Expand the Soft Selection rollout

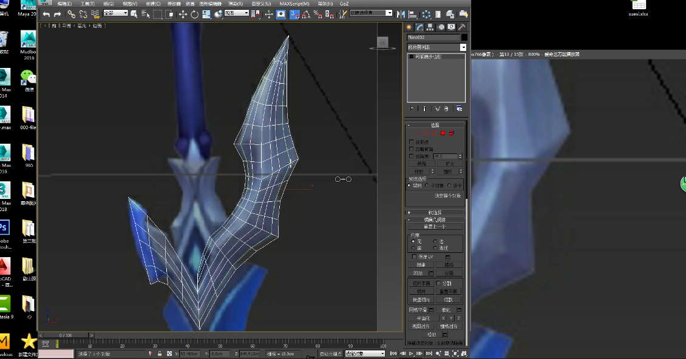point(409,212)
